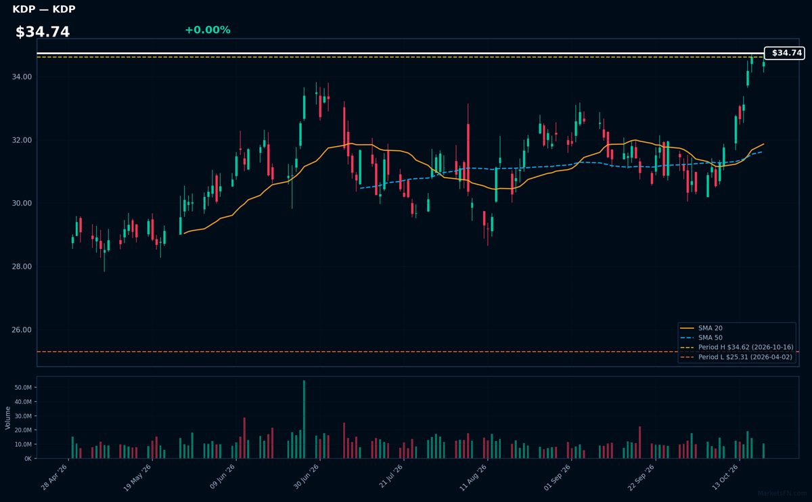
Task: Click the 19 May '26 date label
Action: pos(139,476)
